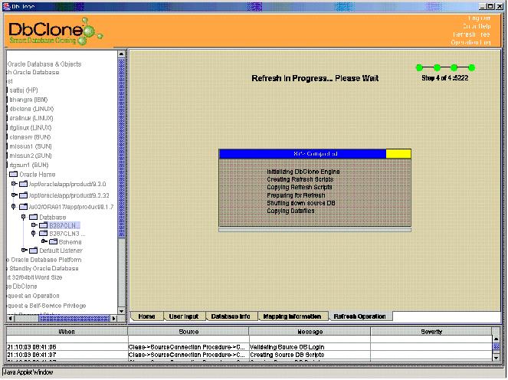508x380 pixels.
Task: Click the Standby Oracle Database entry
Action: pyautogui.click(x=43, y=268)
